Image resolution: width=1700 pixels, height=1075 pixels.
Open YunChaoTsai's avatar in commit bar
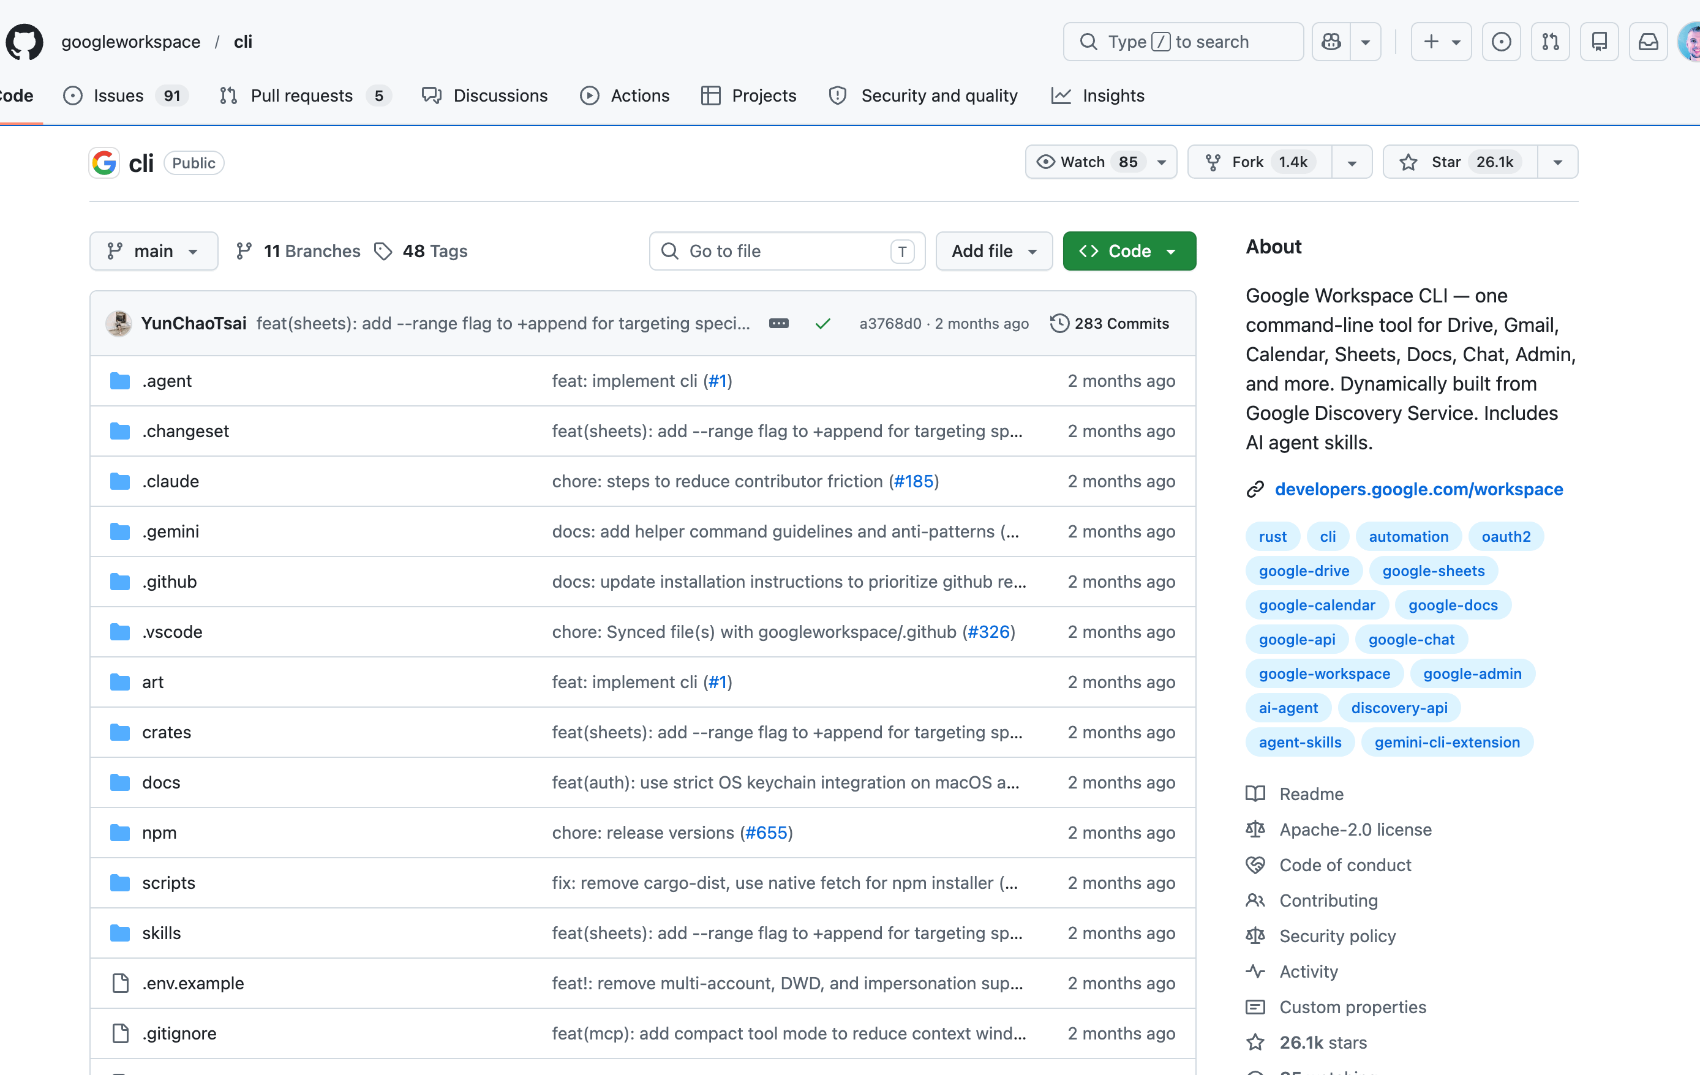[x=119, y=323]
